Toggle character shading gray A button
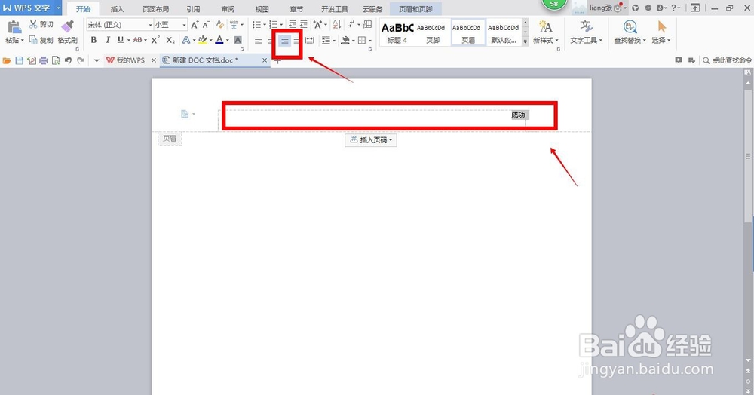The image size is (754, 395). coord(238,41)
